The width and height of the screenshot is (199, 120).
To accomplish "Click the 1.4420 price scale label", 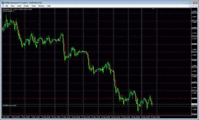I will tap(194, 87).
